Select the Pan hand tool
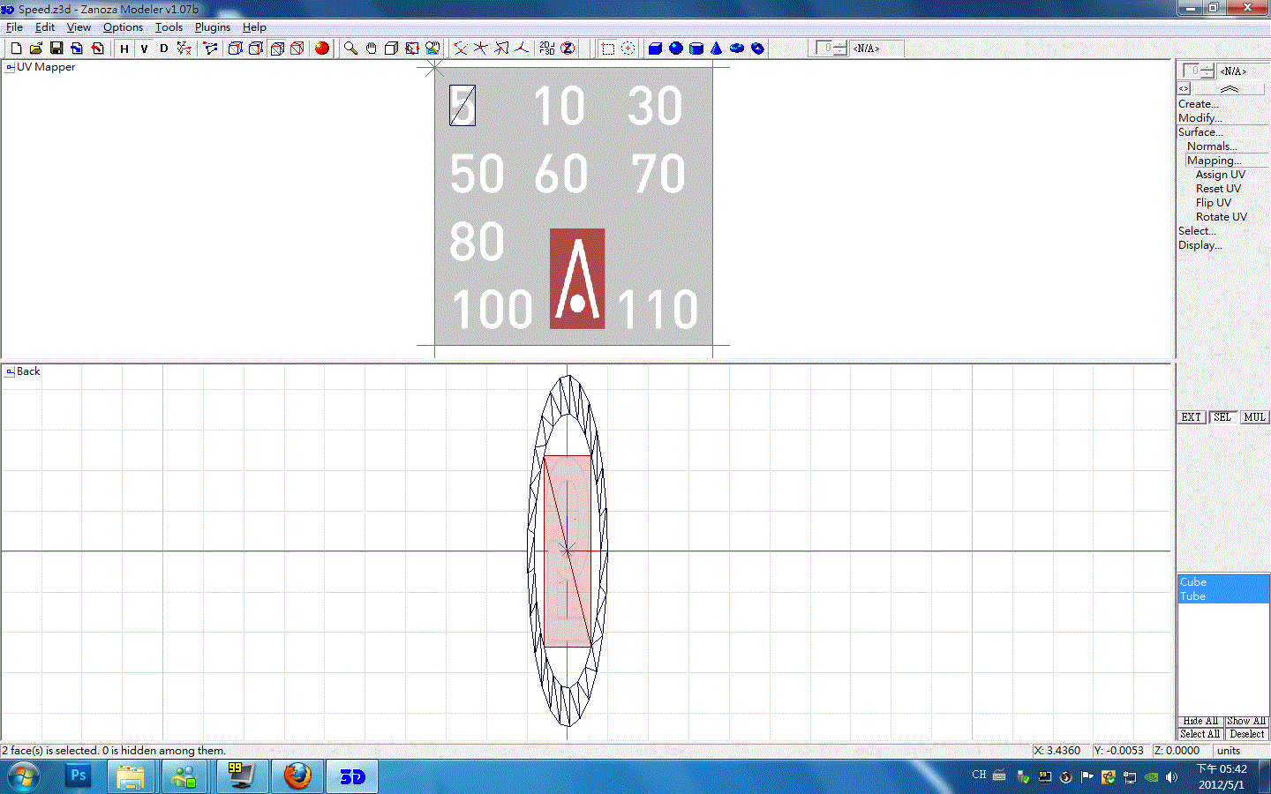Screen dimensions: 1271x794 tap(371, 49)
